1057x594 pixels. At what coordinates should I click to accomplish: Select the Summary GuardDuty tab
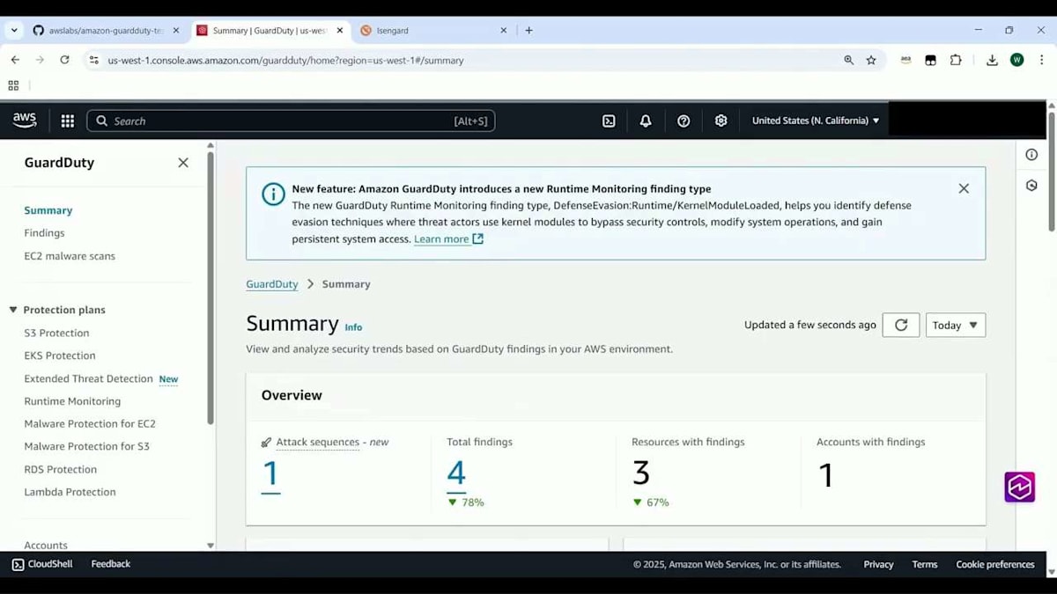click(270, 30)
